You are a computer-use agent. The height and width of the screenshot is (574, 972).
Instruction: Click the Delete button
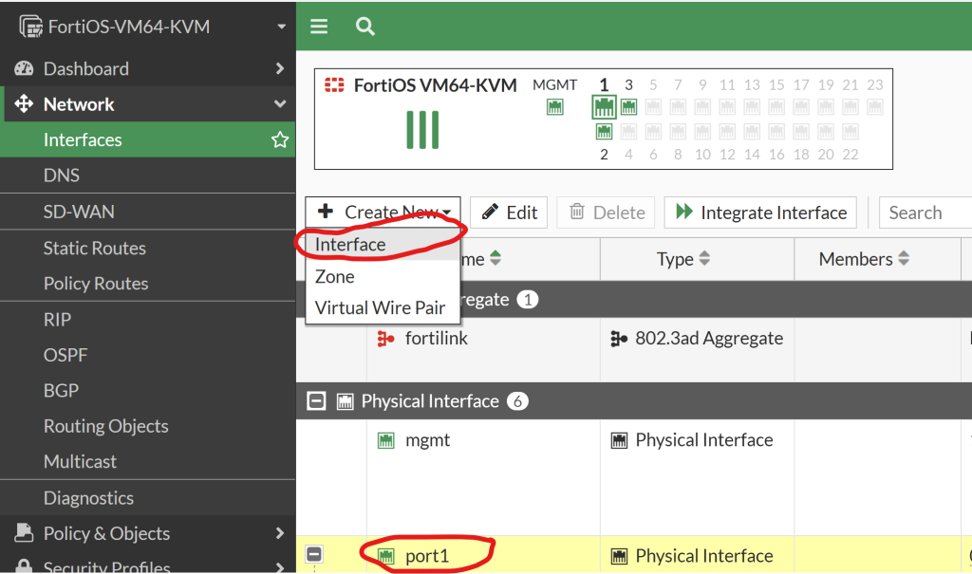pyautogui.click(x=607, y=213)
